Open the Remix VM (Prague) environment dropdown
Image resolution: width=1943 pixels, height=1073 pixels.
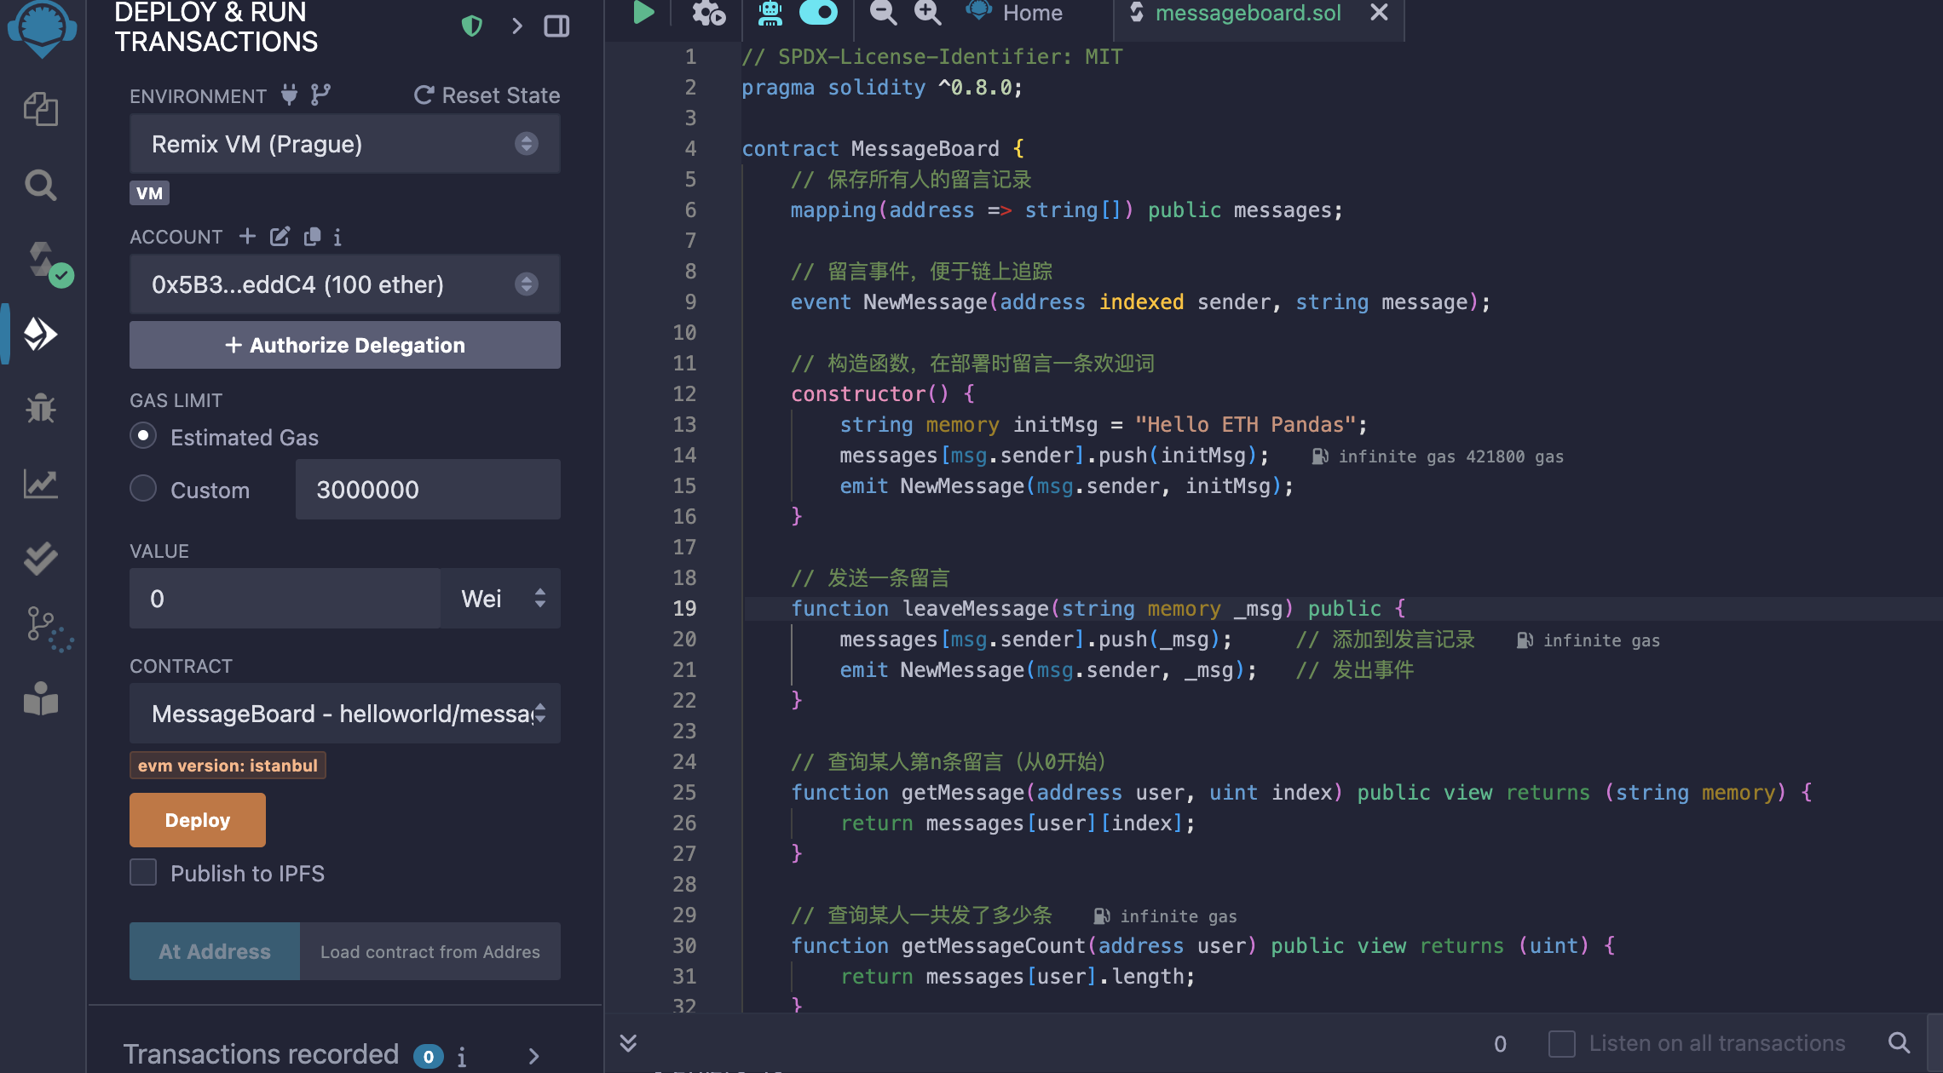pos(344,144)
